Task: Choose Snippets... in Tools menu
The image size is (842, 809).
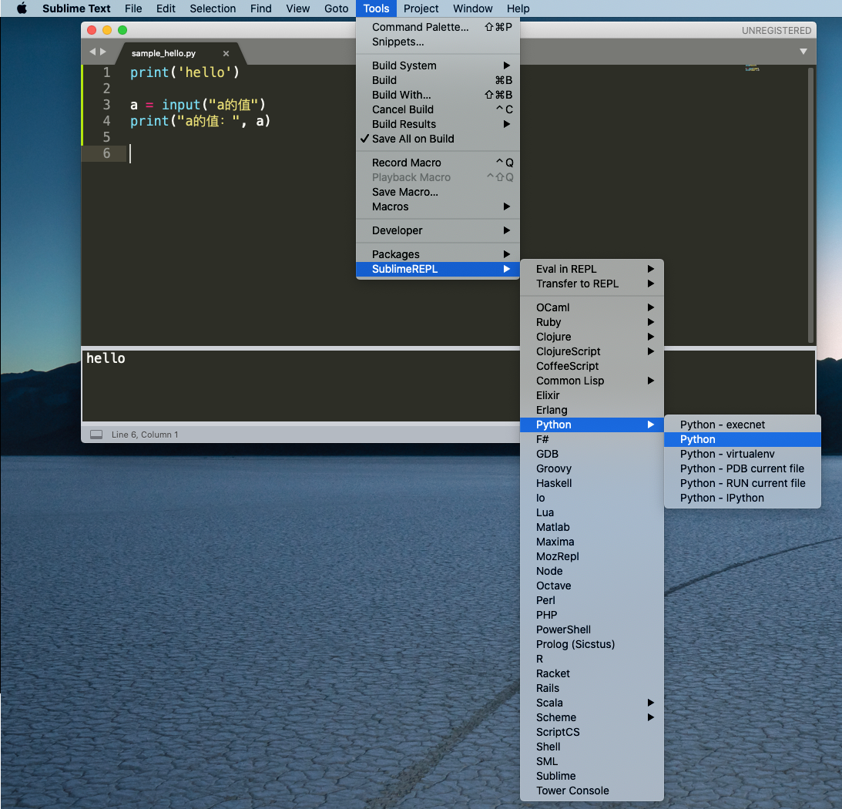Action: (438, 42)
